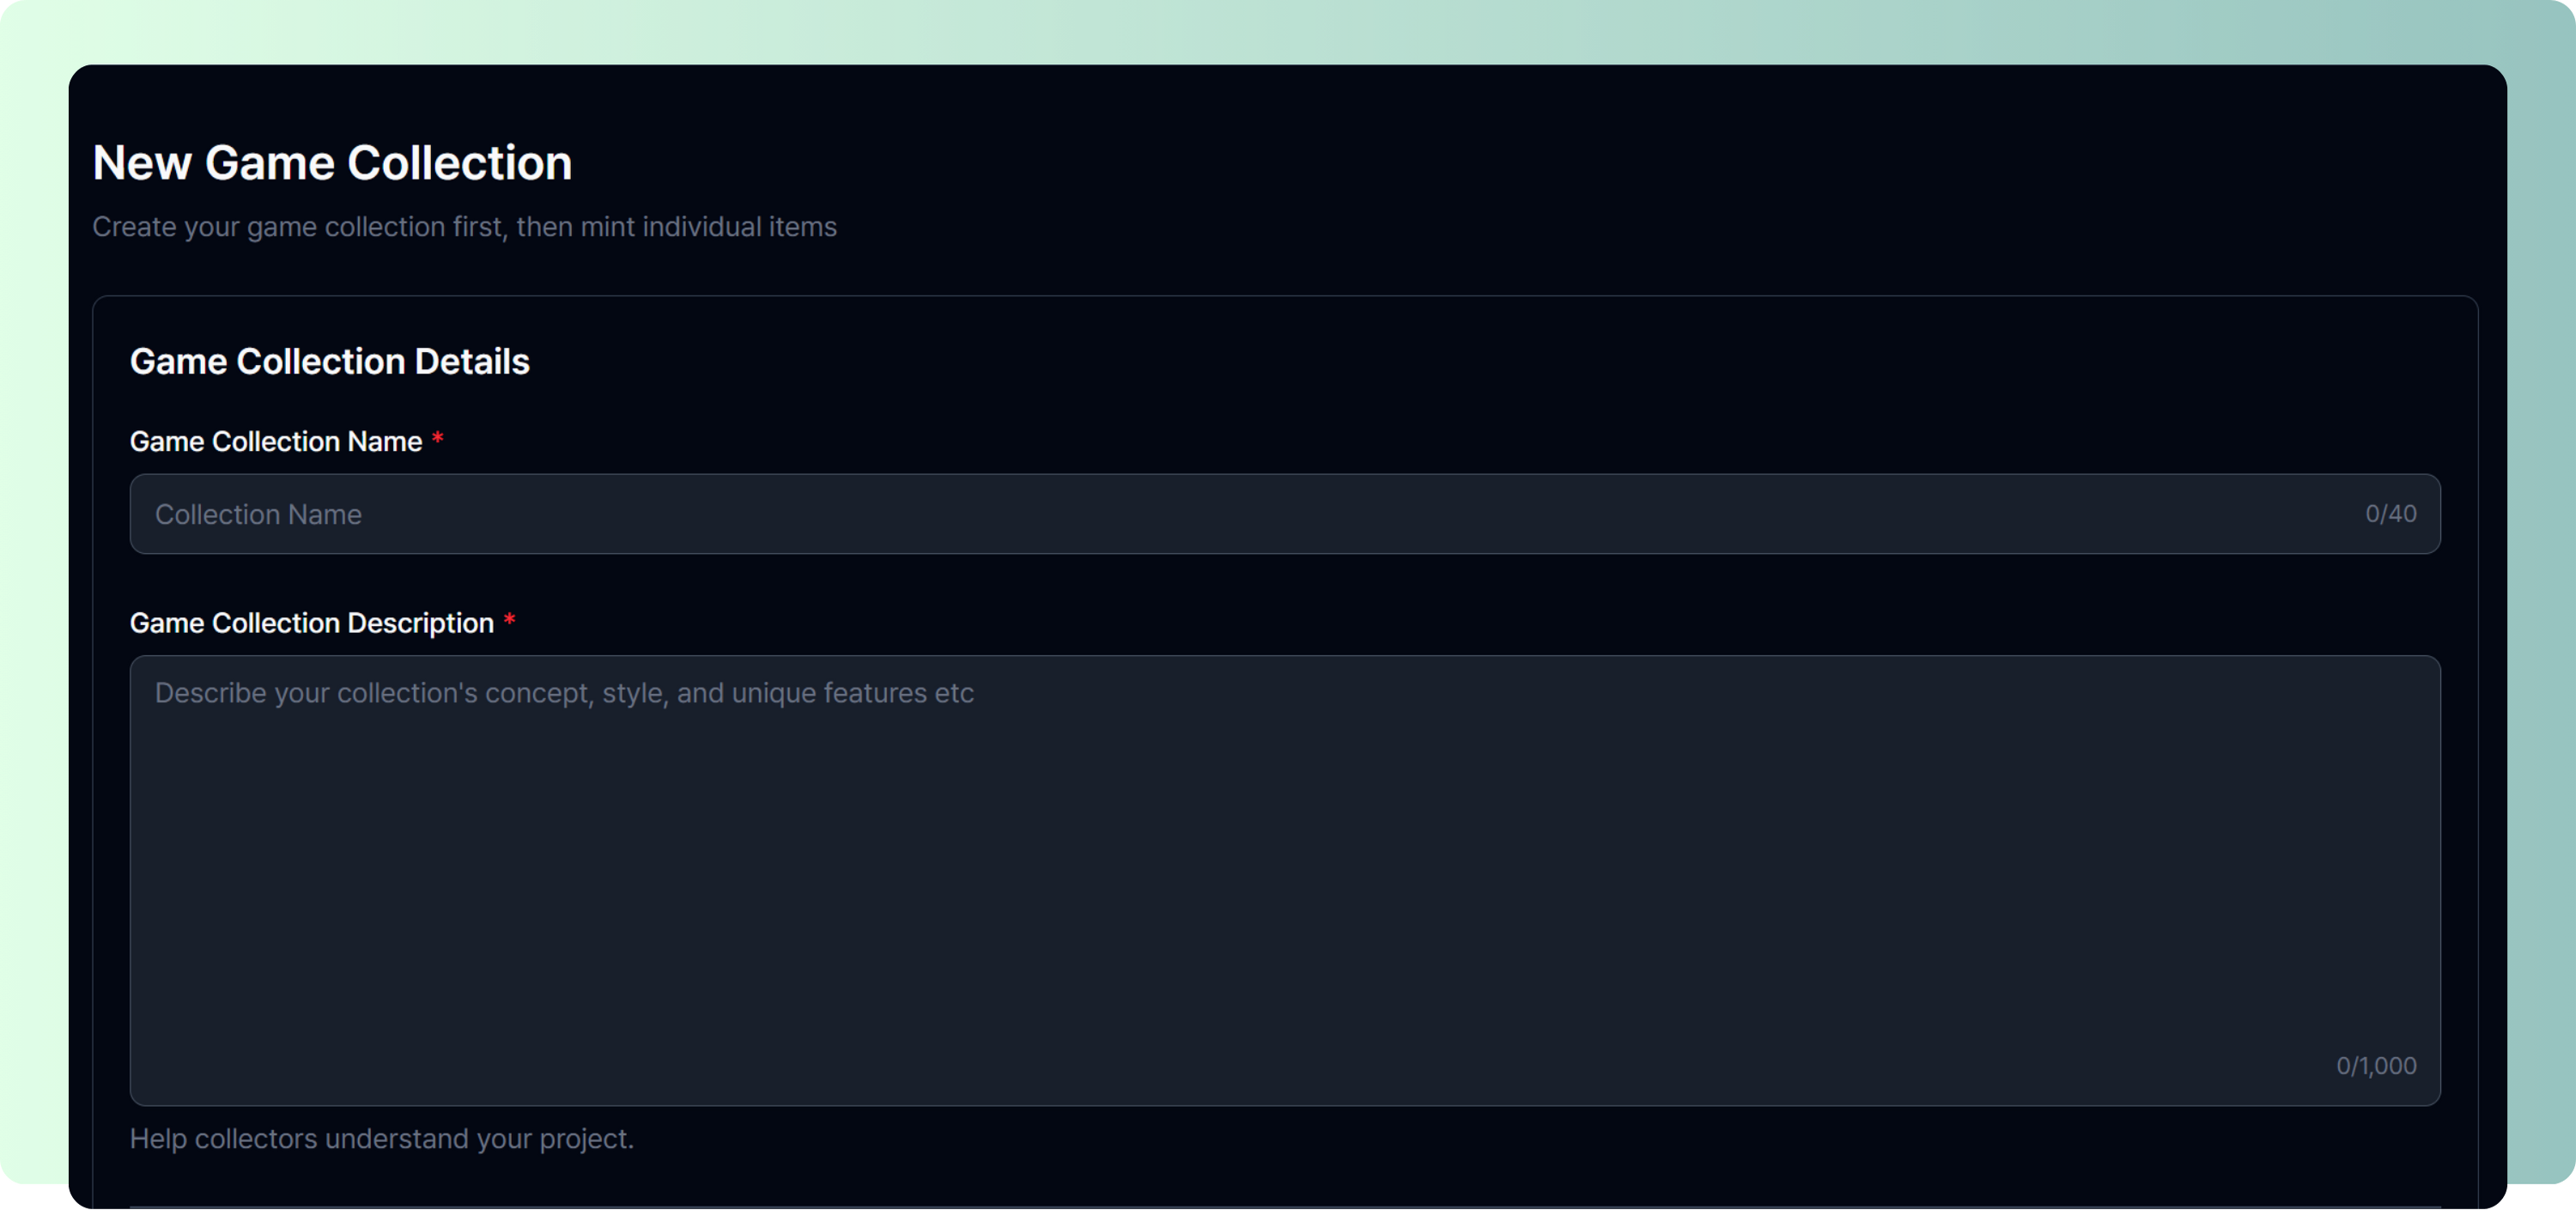
Task: Click the New Game Collection page title
Action: 332,163
